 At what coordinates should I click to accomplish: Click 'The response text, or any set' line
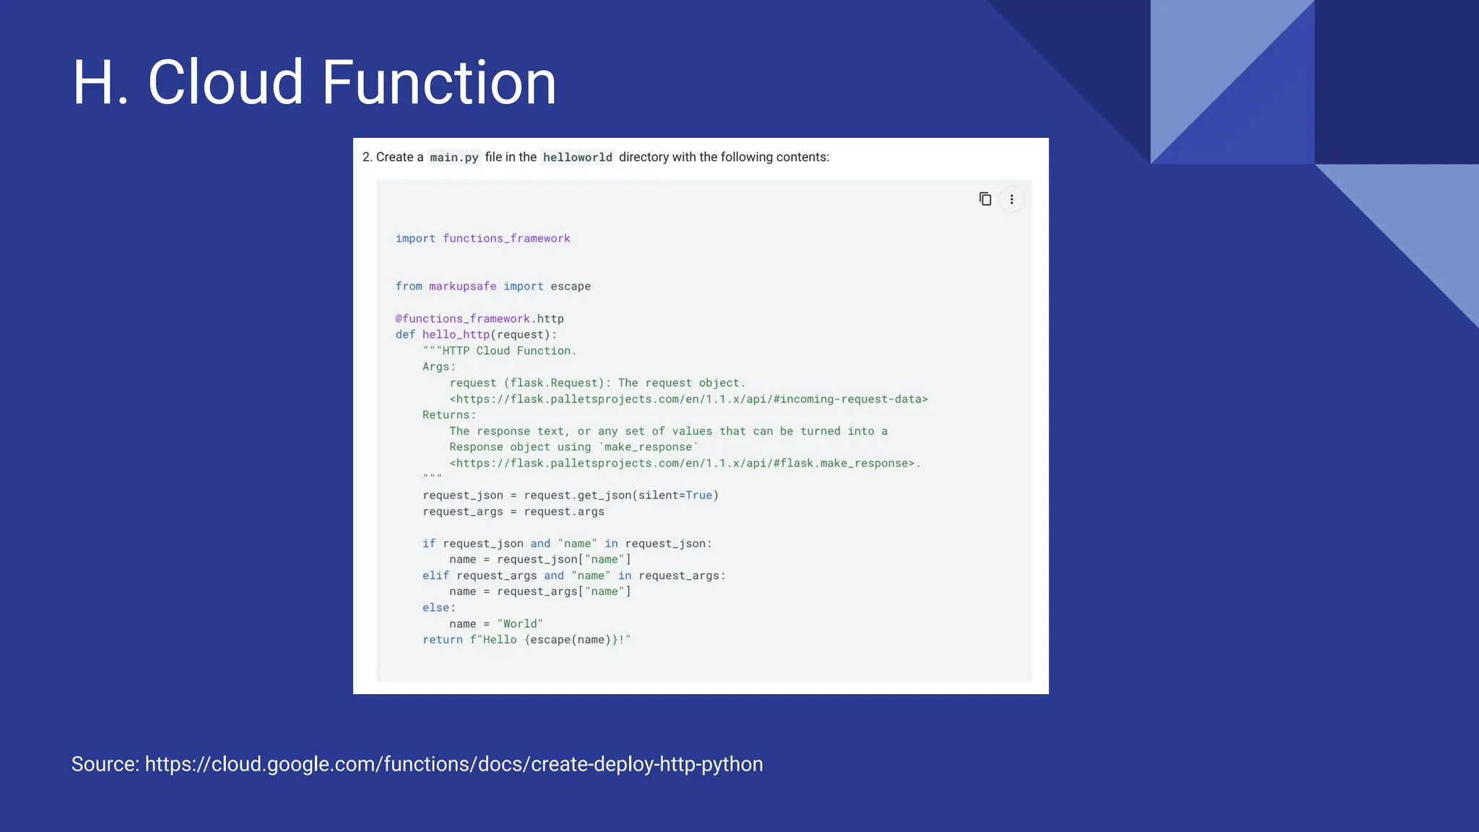pyautogui.click(x=668, y=431)
